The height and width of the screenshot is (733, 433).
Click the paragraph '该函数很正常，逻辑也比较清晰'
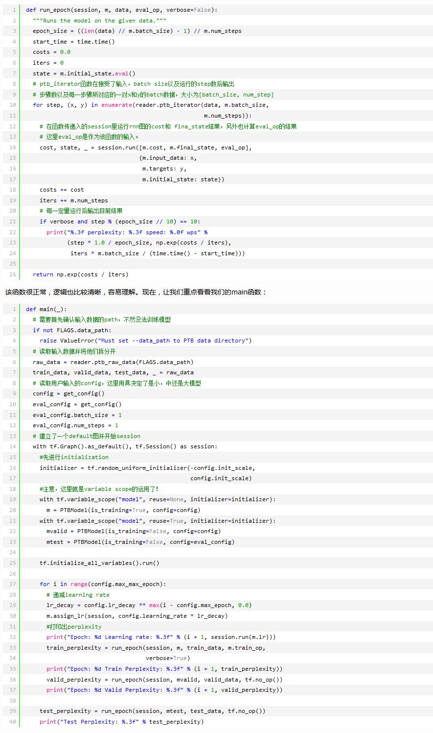click(136, 292)
